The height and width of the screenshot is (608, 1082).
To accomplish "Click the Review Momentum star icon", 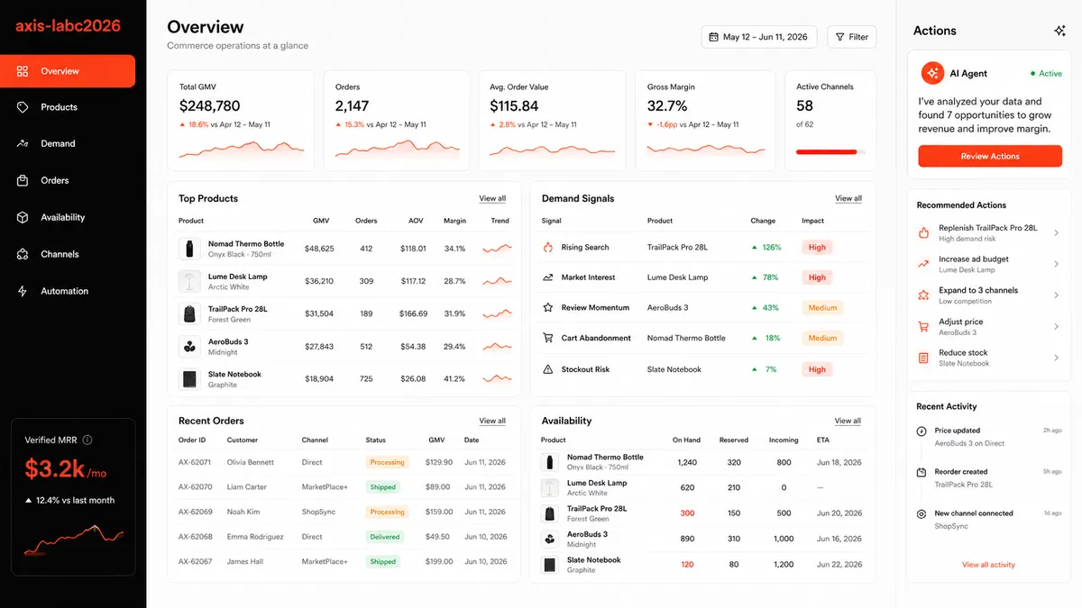I will (x=547, y=307).
